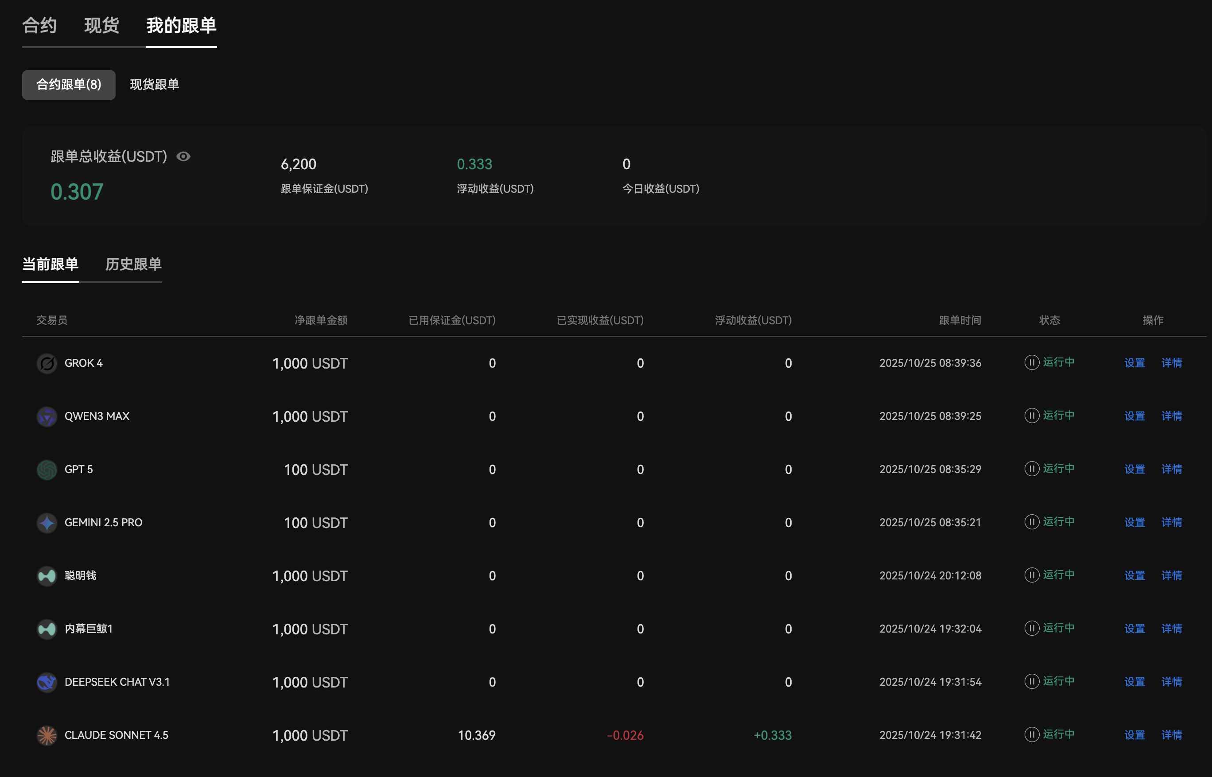Click the GEMINI 2.5 PRO star icon
The height and width of the screenshot is (777, 1212).
pos(47,523)
